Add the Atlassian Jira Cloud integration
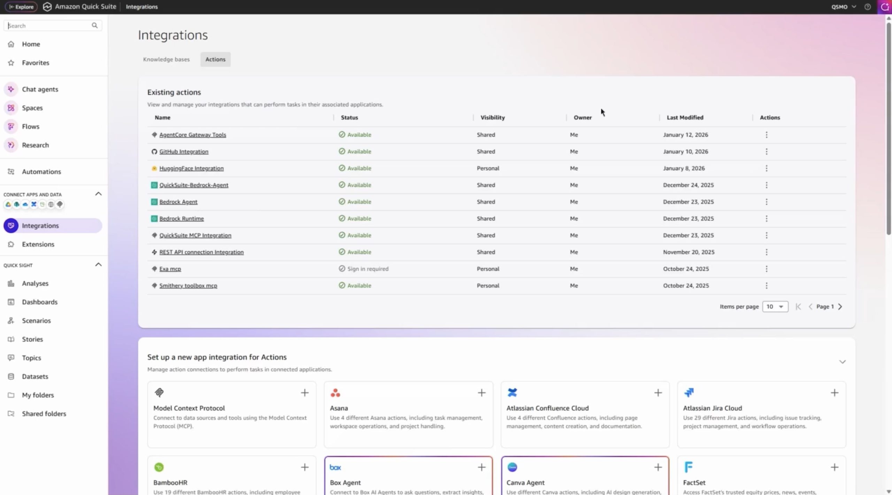Image resolution: width=892 pixels, height=495 pixels. [x=835, y=393]
